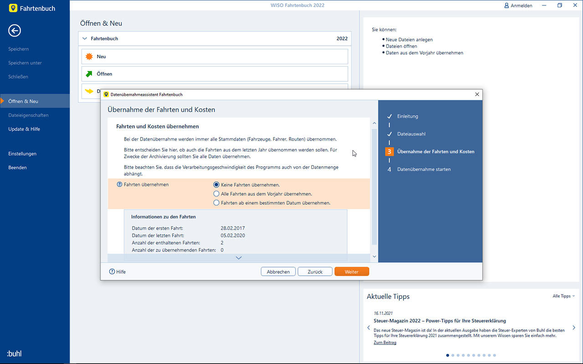Open Update & Hilfe in the sidebar

[24, 129]
